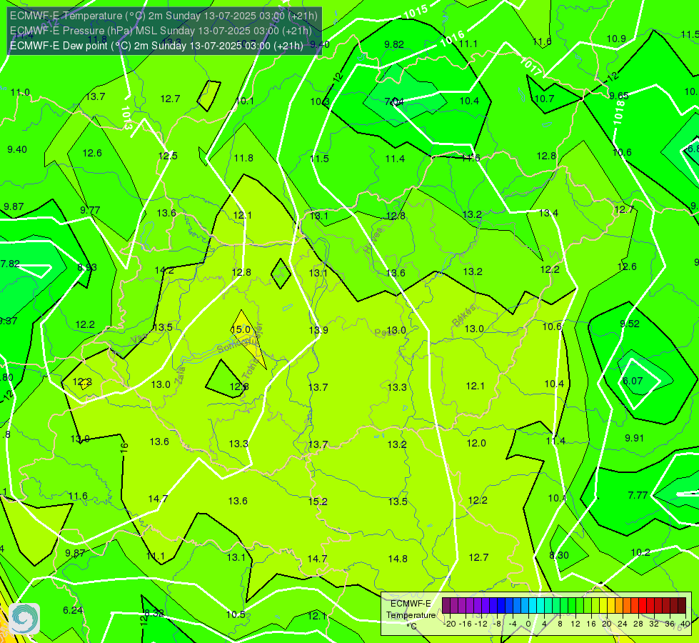Click the 1013 isobar label
The width and height of the screenshot is (699, 643).
126,118
